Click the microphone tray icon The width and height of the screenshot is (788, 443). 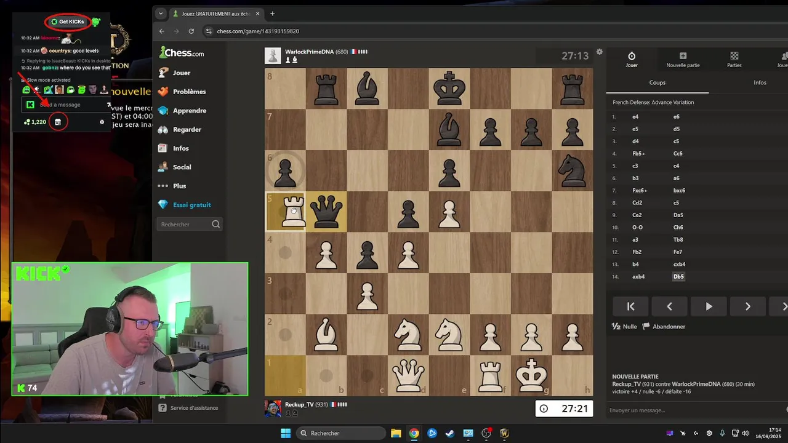click(722, 433)
